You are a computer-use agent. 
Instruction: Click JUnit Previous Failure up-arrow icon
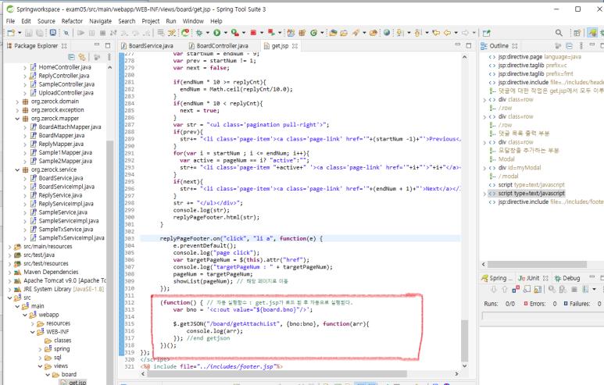(x=505, y=289)
